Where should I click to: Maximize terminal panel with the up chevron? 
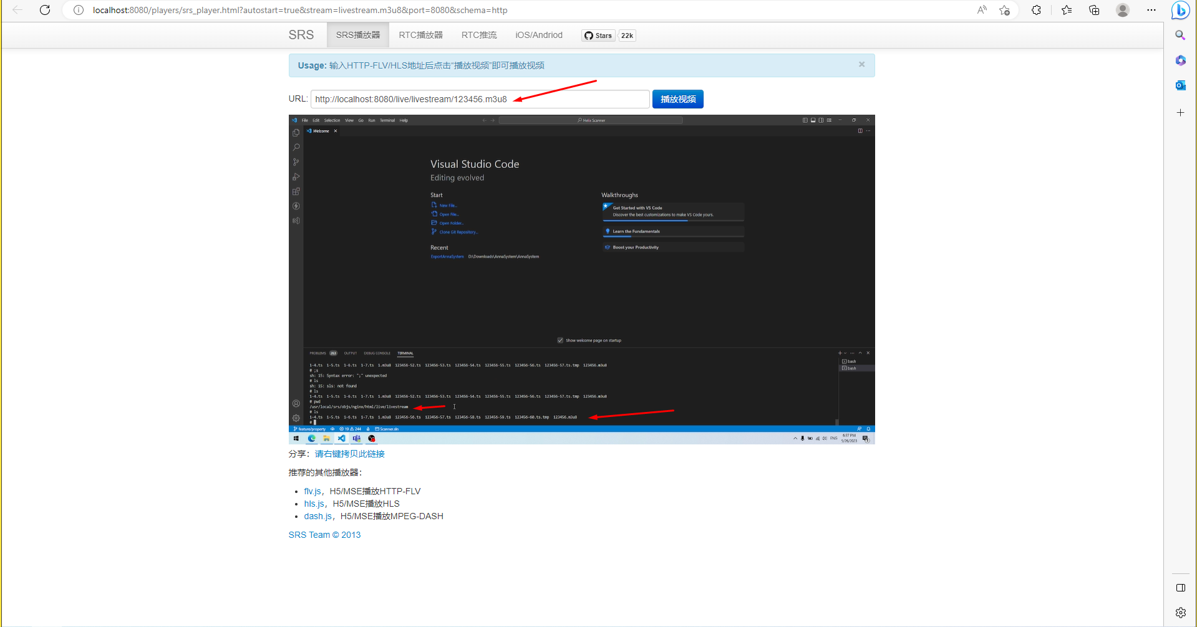(x=860, y=353)
